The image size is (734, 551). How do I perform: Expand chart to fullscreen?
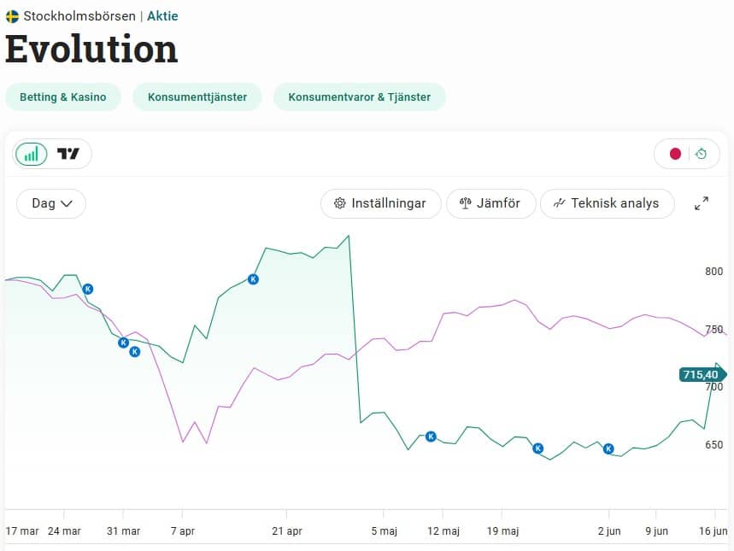click(702, 203)
